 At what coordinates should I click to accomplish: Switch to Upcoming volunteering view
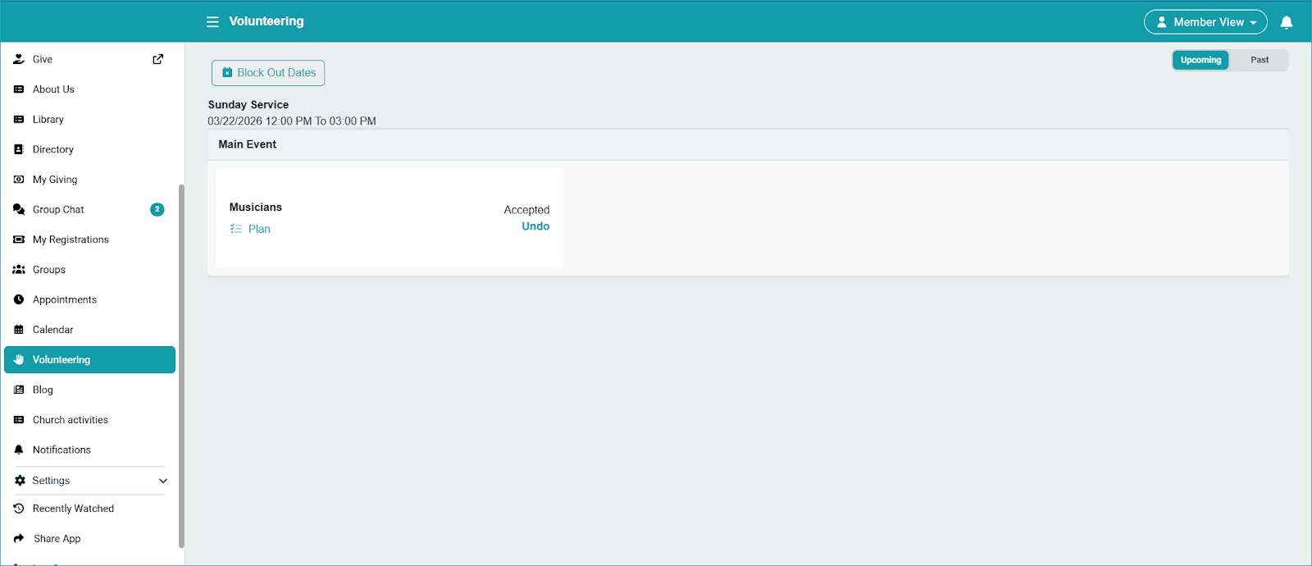coord(1200,60)
